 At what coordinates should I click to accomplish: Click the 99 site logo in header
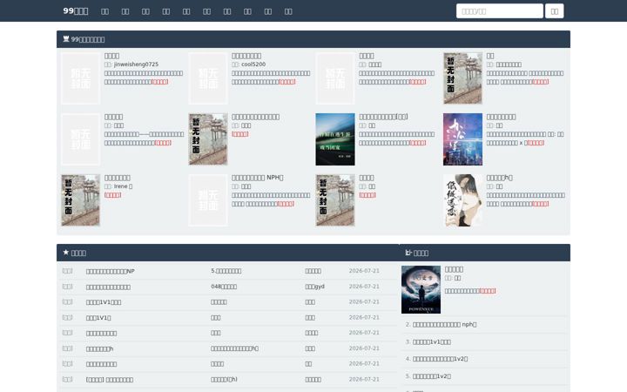[x=76, y=10]
